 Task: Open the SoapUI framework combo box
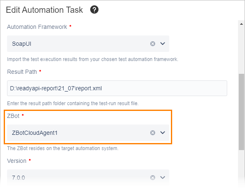(88, 44)
